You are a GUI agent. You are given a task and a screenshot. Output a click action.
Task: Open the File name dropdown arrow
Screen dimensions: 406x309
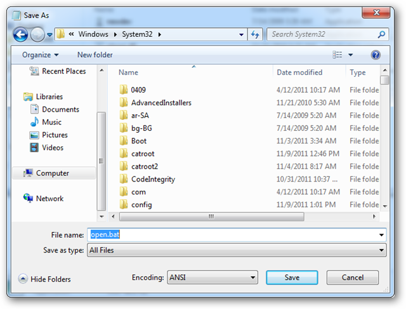tap(381, 235)
